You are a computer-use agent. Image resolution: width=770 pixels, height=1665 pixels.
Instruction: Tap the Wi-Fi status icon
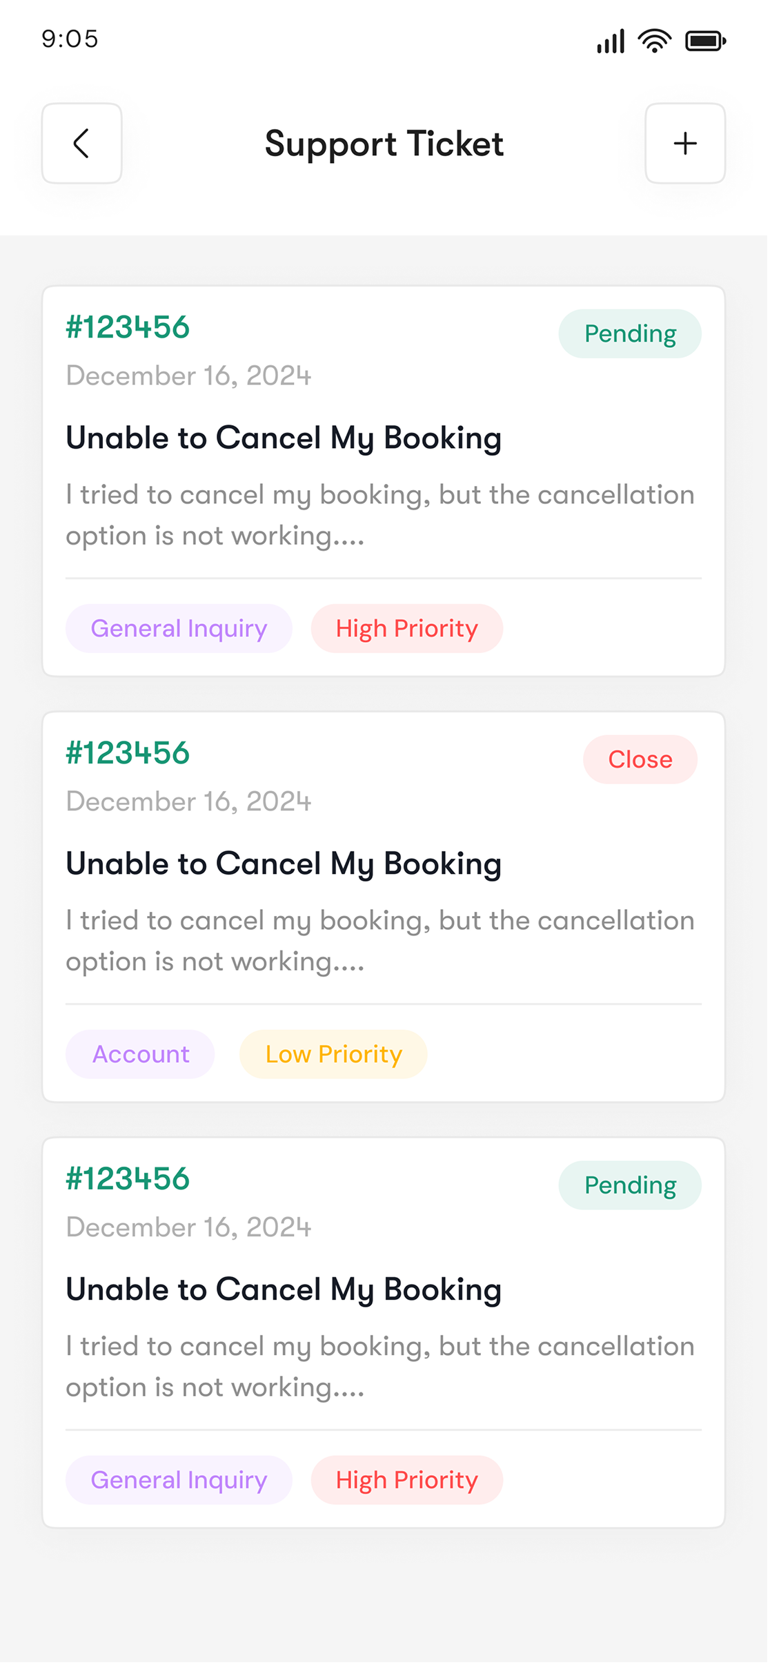654,41
